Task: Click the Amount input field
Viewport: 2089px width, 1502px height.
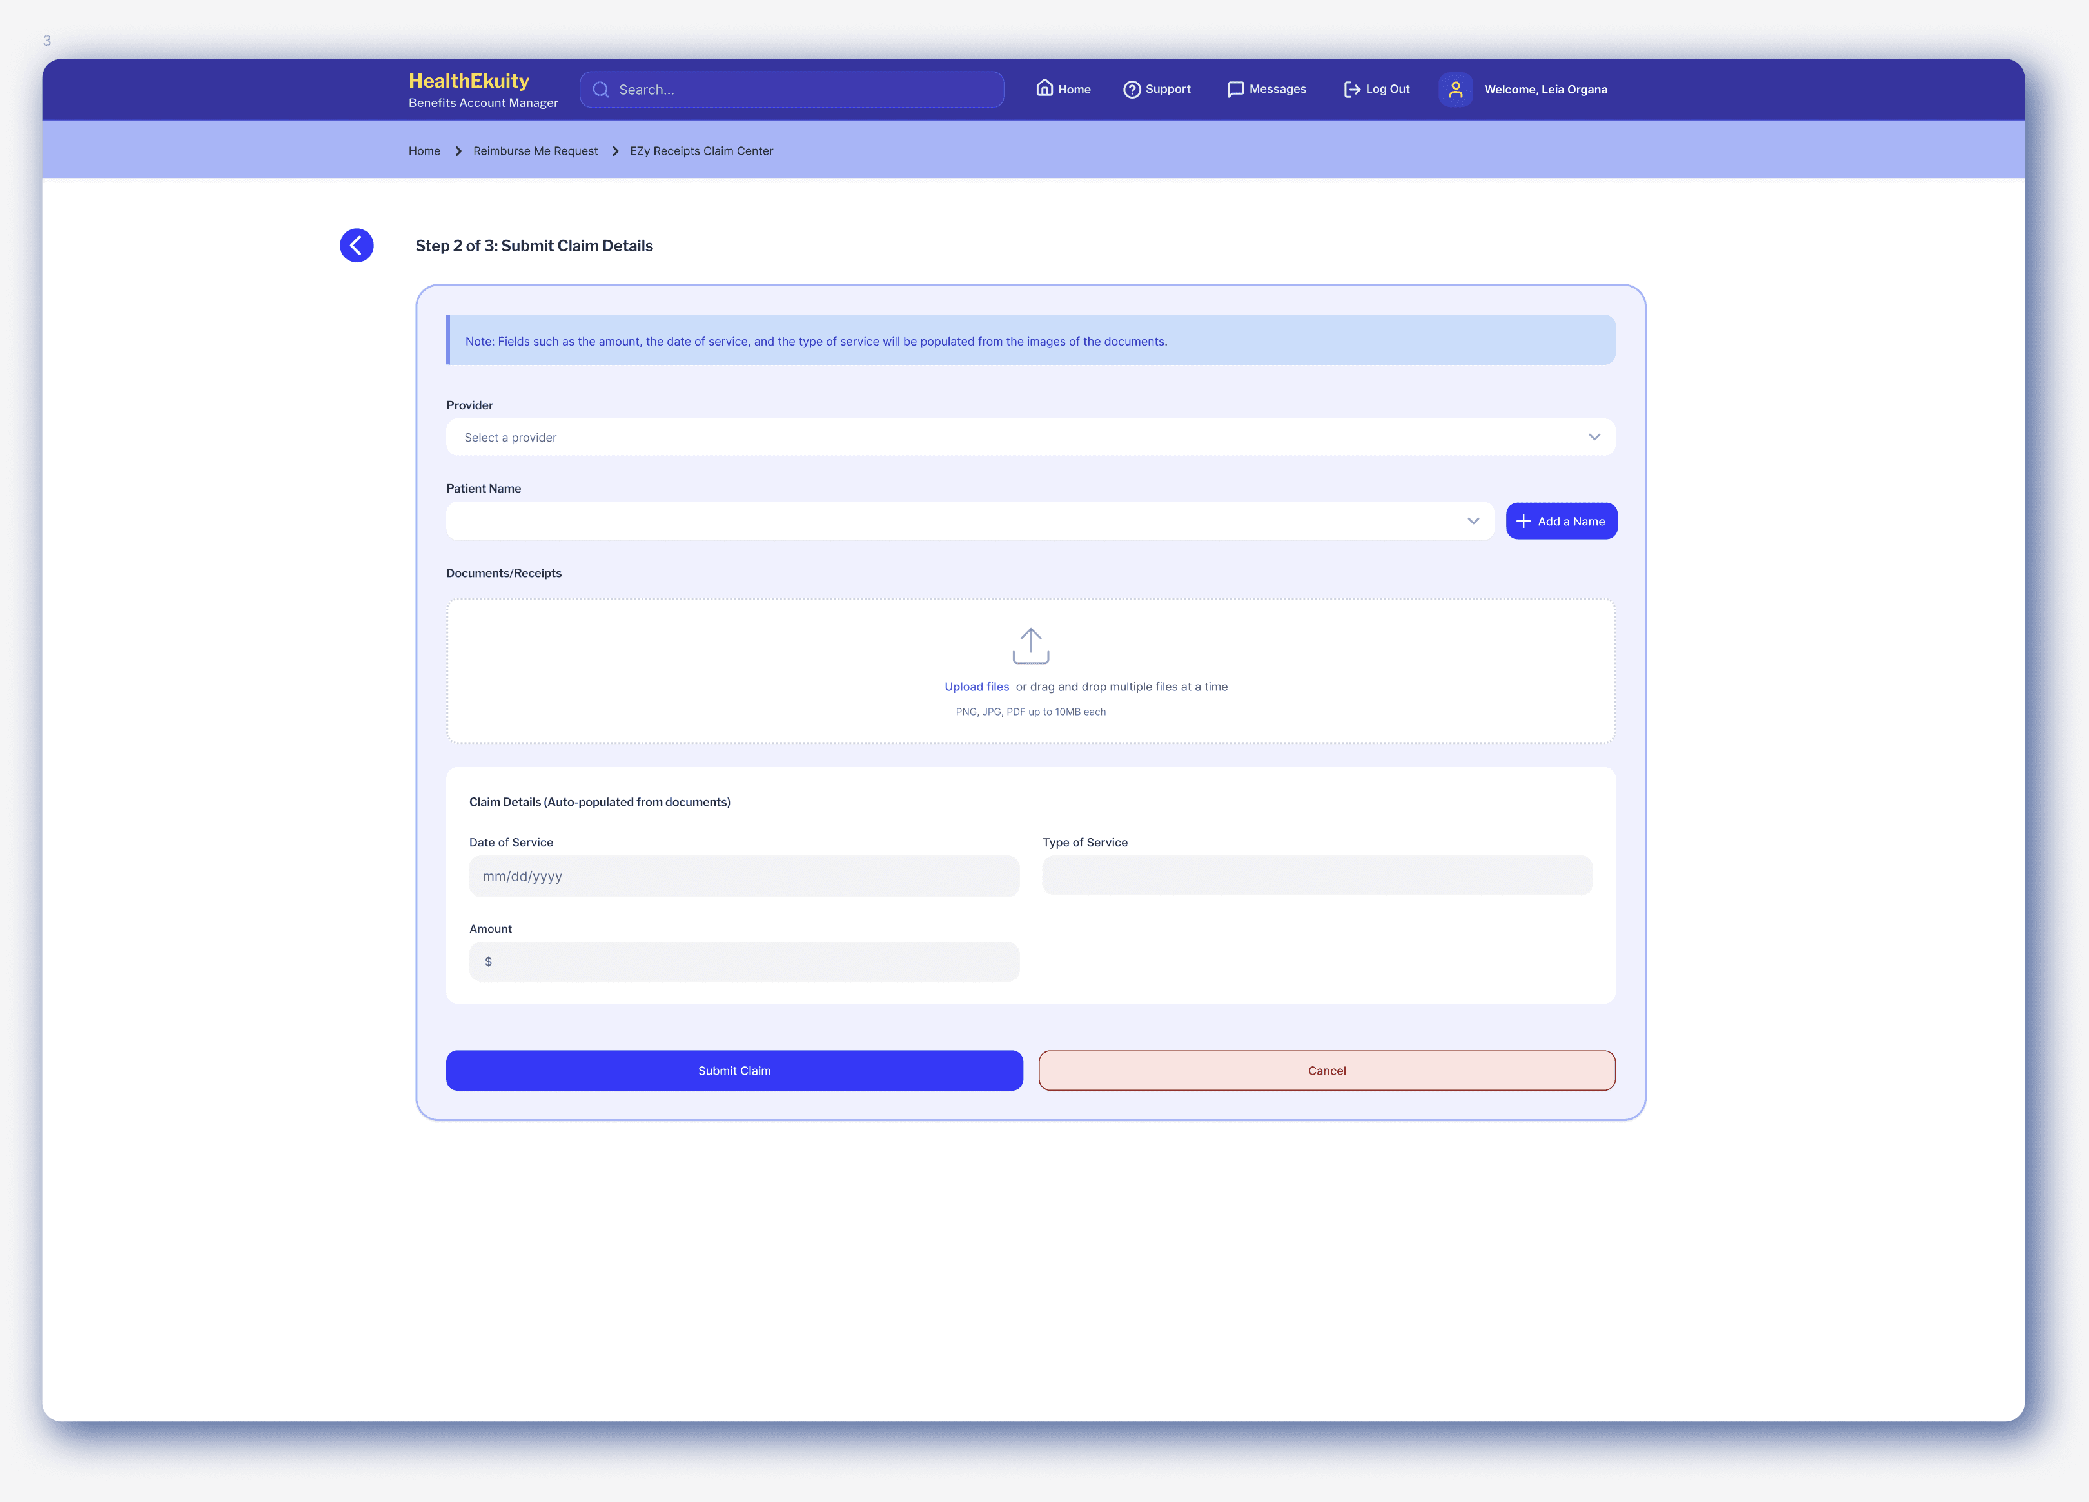Action: coord(743,961)
